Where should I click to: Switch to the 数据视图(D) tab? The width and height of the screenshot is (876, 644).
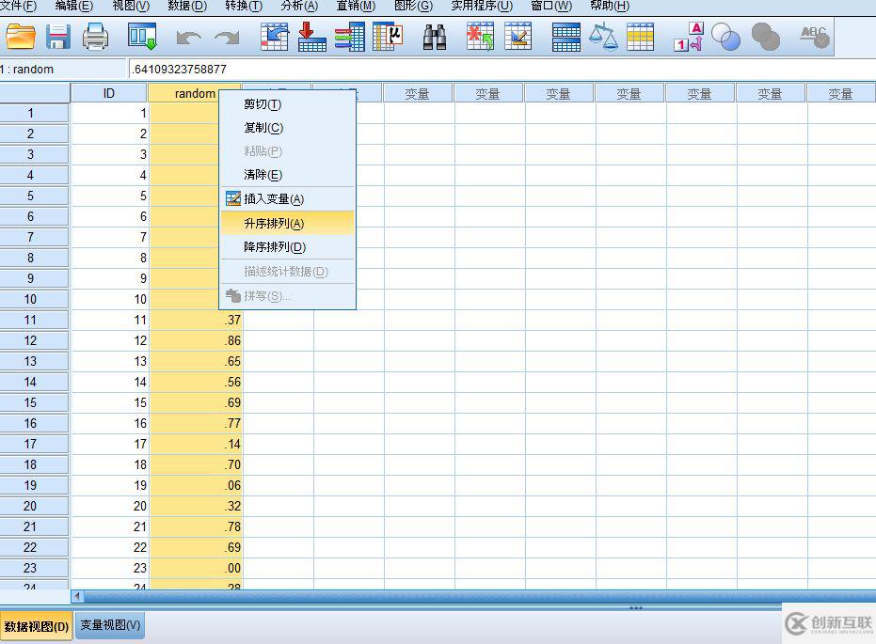click(37, 626)
